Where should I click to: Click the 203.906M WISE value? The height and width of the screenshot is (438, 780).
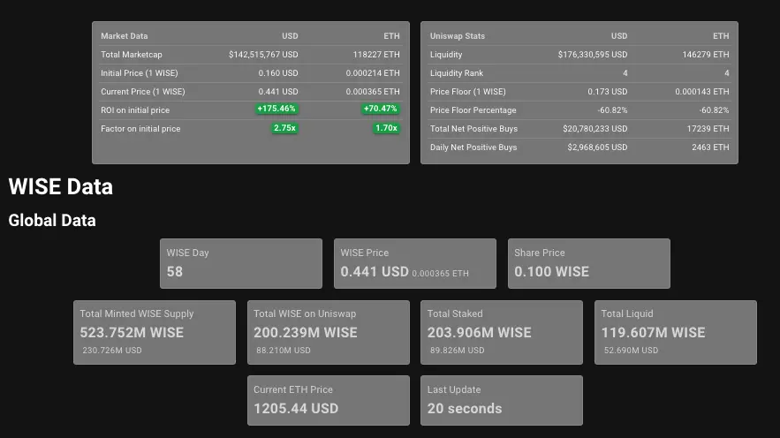click(480, 333)
